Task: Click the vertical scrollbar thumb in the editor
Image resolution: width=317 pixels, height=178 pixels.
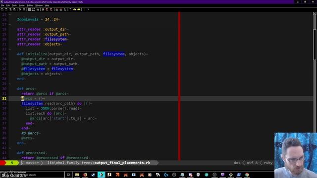Action: coord(315,44)
